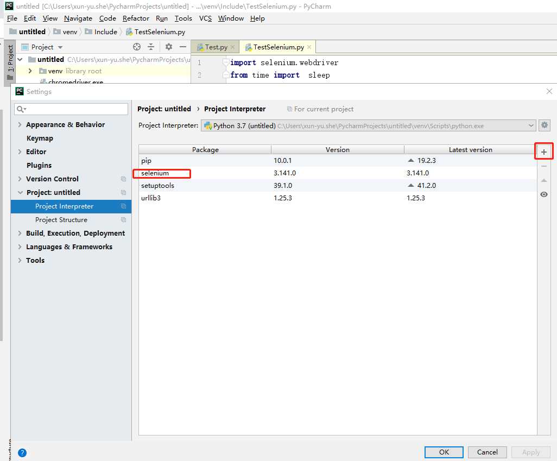Open the Tools menu in the menu bar
The height and width of the screenshot is (461, 557).
pyautogui.click(x=183, y=18)
